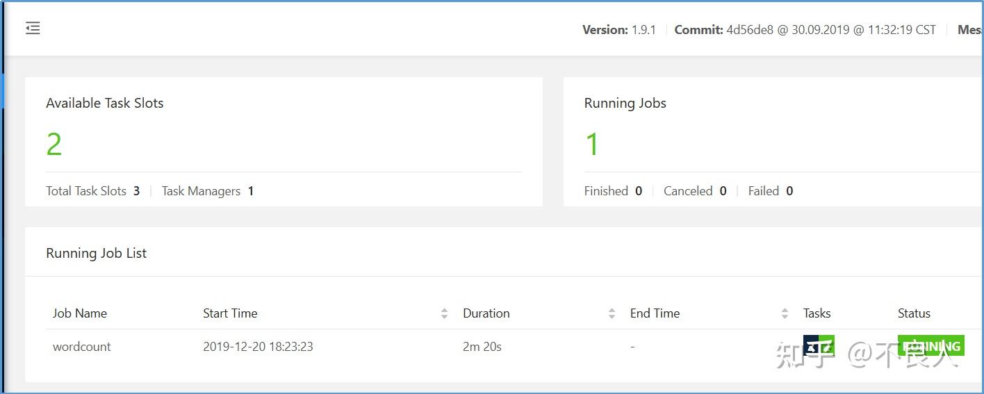Screen dimensions: 984x394
Task: Open the wordcount job
Action: click(x=82, y=347)
